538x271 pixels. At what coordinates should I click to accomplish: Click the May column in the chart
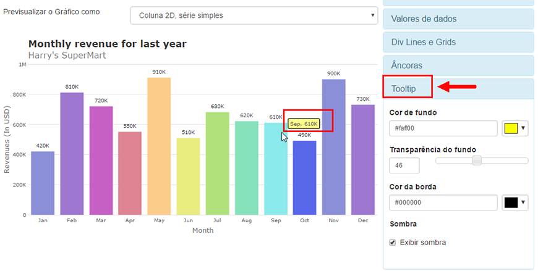point(159,146)
